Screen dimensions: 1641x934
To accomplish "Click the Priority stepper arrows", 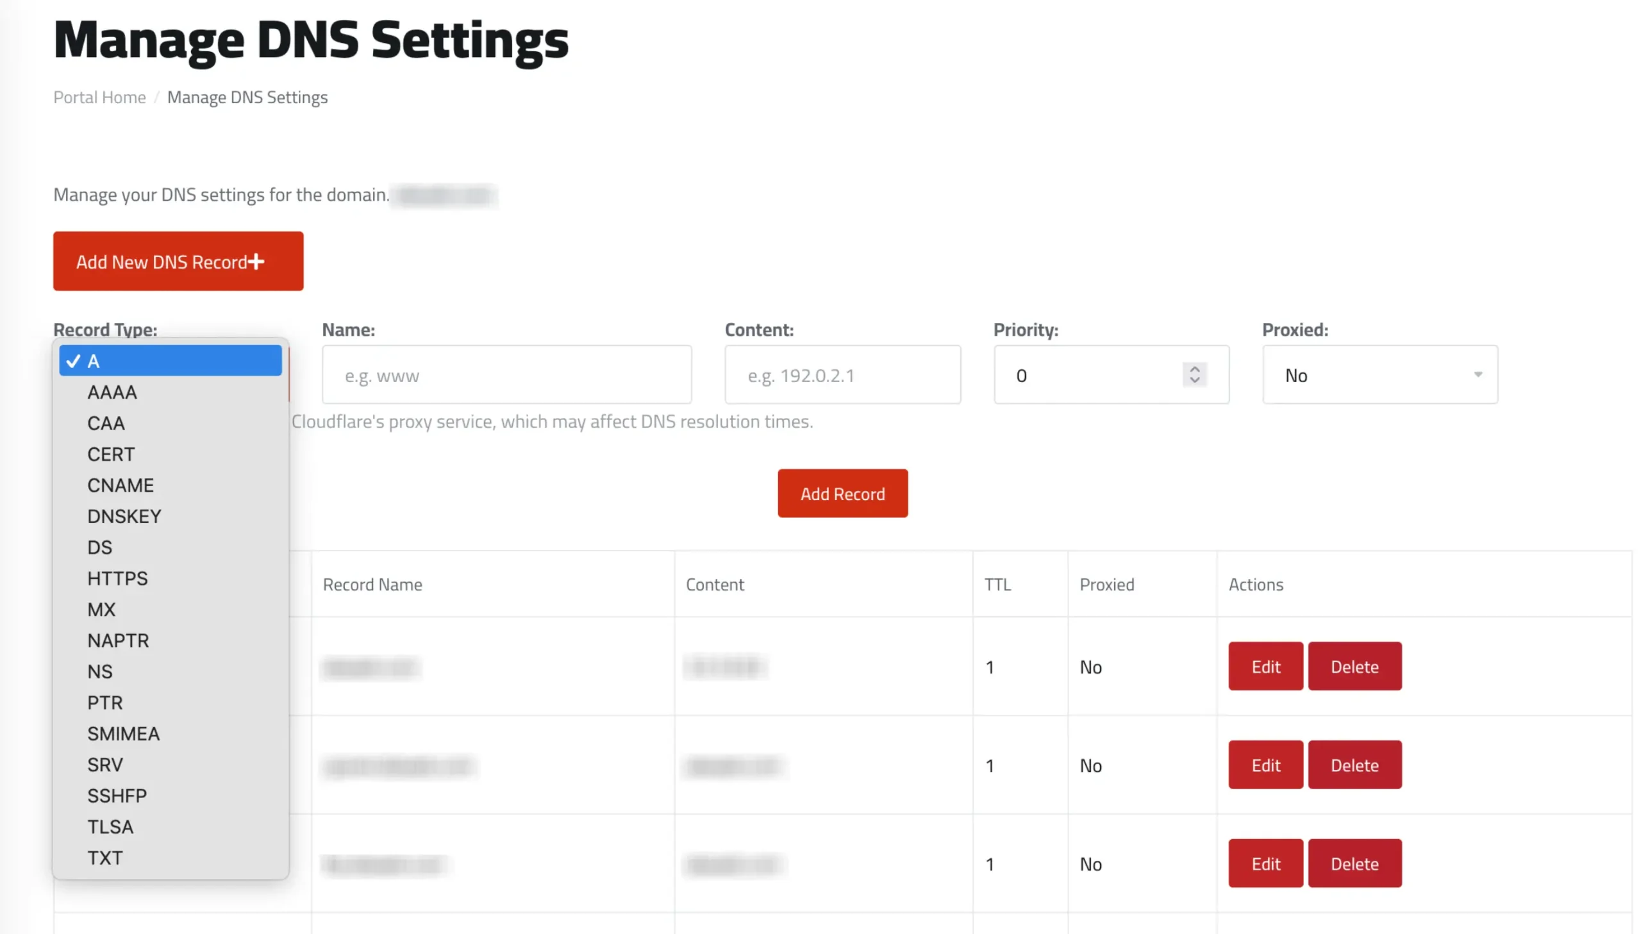I will (1194, 374).
